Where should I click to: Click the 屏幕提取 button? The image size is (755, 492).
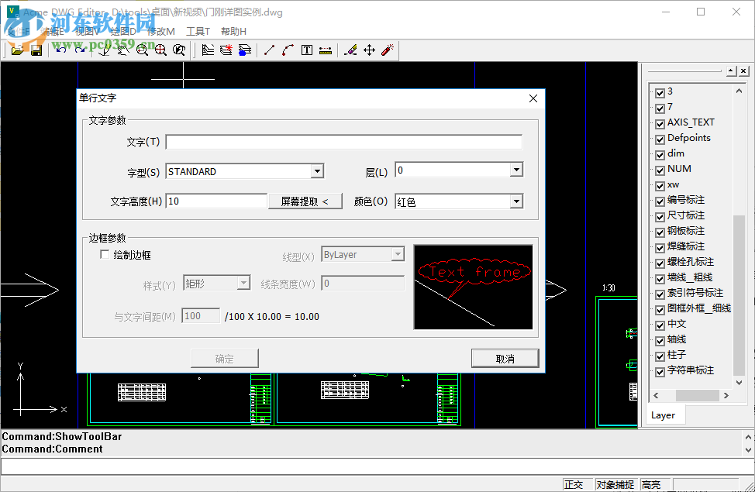click(305, 201)
